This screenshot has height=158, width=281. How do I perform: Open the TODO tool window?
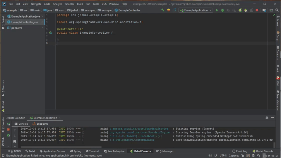[14, 151]
